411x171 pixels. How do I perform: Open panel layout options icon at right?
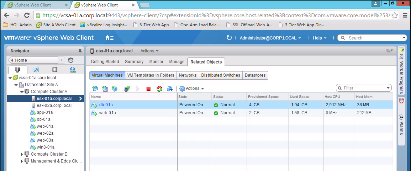pyautogui.click(x=389, y=51)
